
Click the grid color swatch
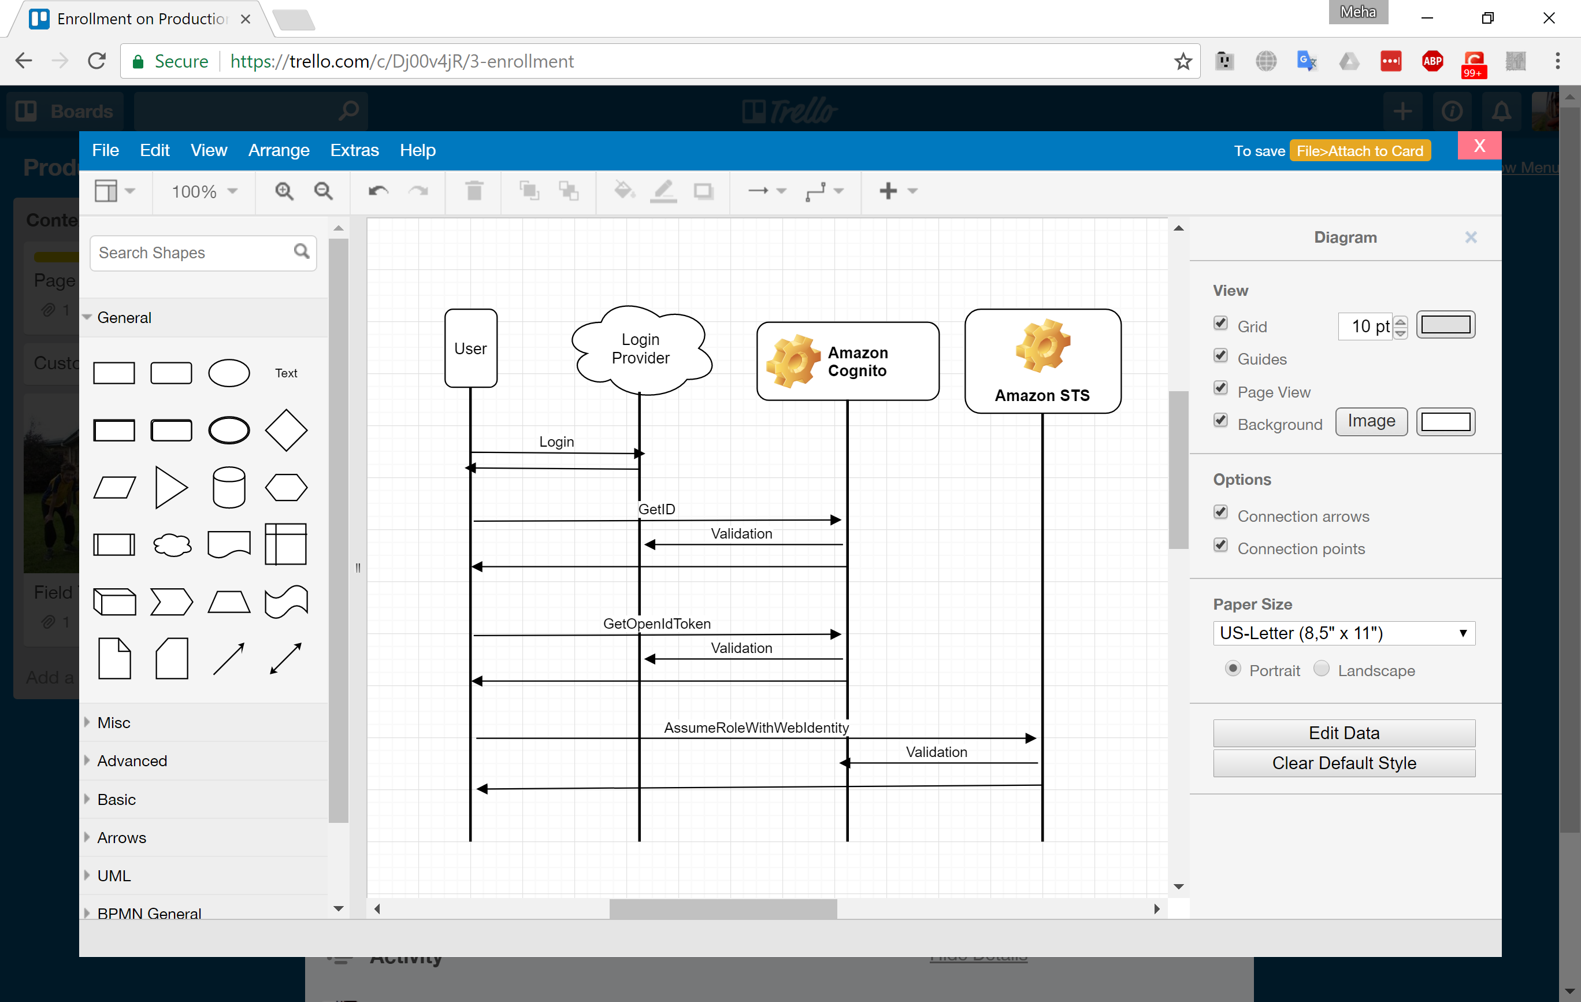1445,325
